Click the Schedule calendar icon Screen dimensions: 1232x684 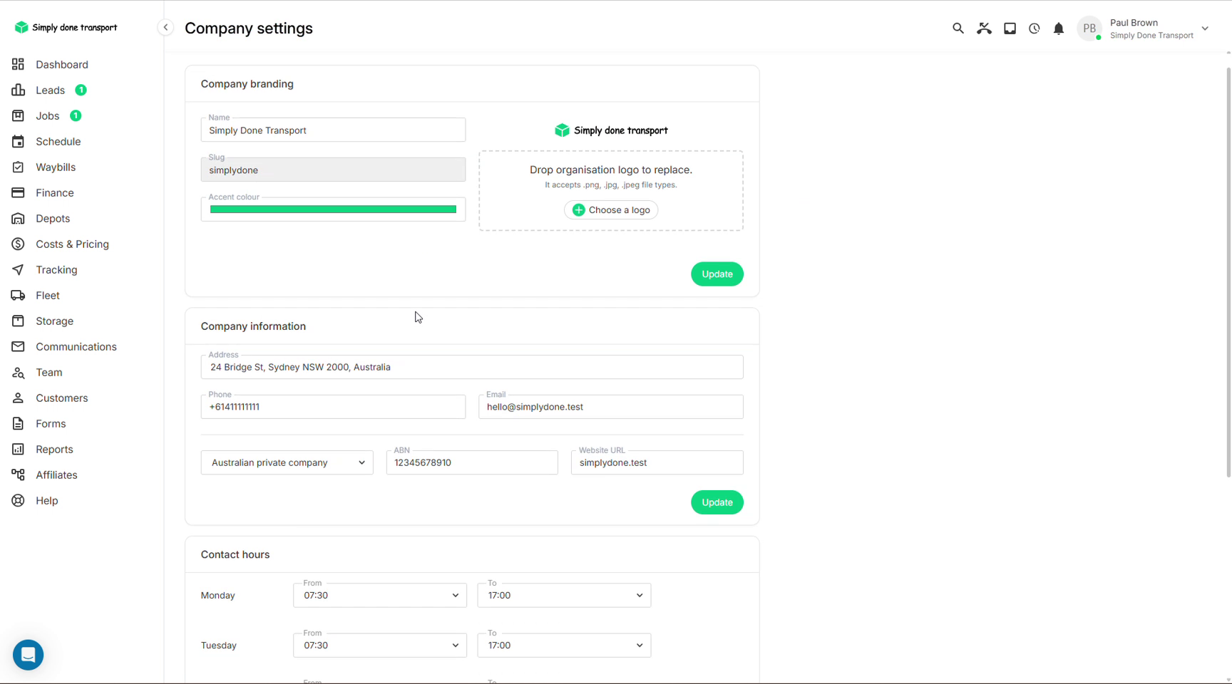(19, 141)
